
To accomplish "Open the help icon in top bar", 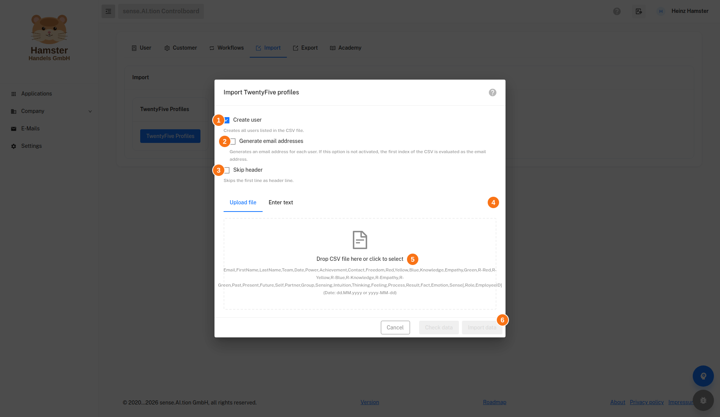I will (617, 11).
